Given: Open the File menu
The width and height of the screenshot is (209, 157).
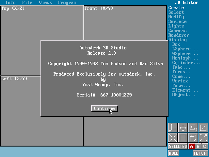Looking at the screenshot, I should (x=27, y=3).
